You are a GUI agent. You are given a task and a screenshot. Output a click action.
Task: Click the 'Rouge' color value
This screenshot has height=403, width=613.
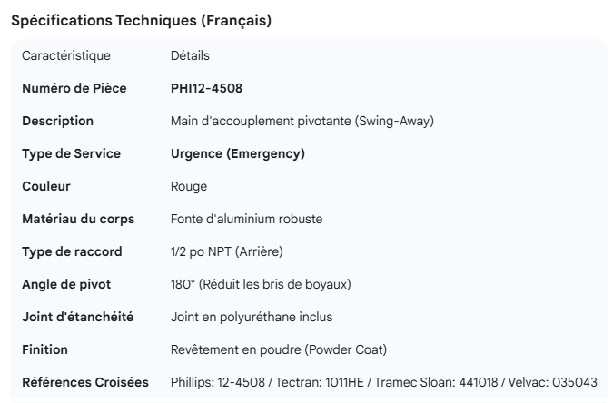tap(189, 186)
